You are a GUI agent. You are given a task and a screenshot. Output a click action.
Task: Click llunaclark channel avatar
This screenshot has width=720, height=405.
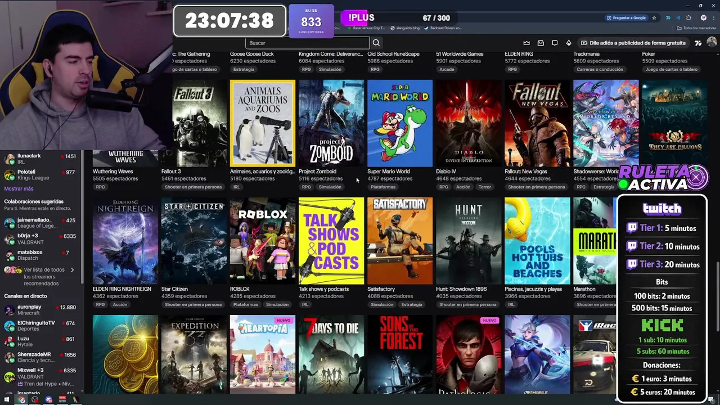click(x=9, y=159)
